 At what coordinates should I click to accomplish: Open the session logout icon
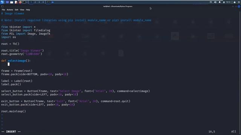coord(239,2)
